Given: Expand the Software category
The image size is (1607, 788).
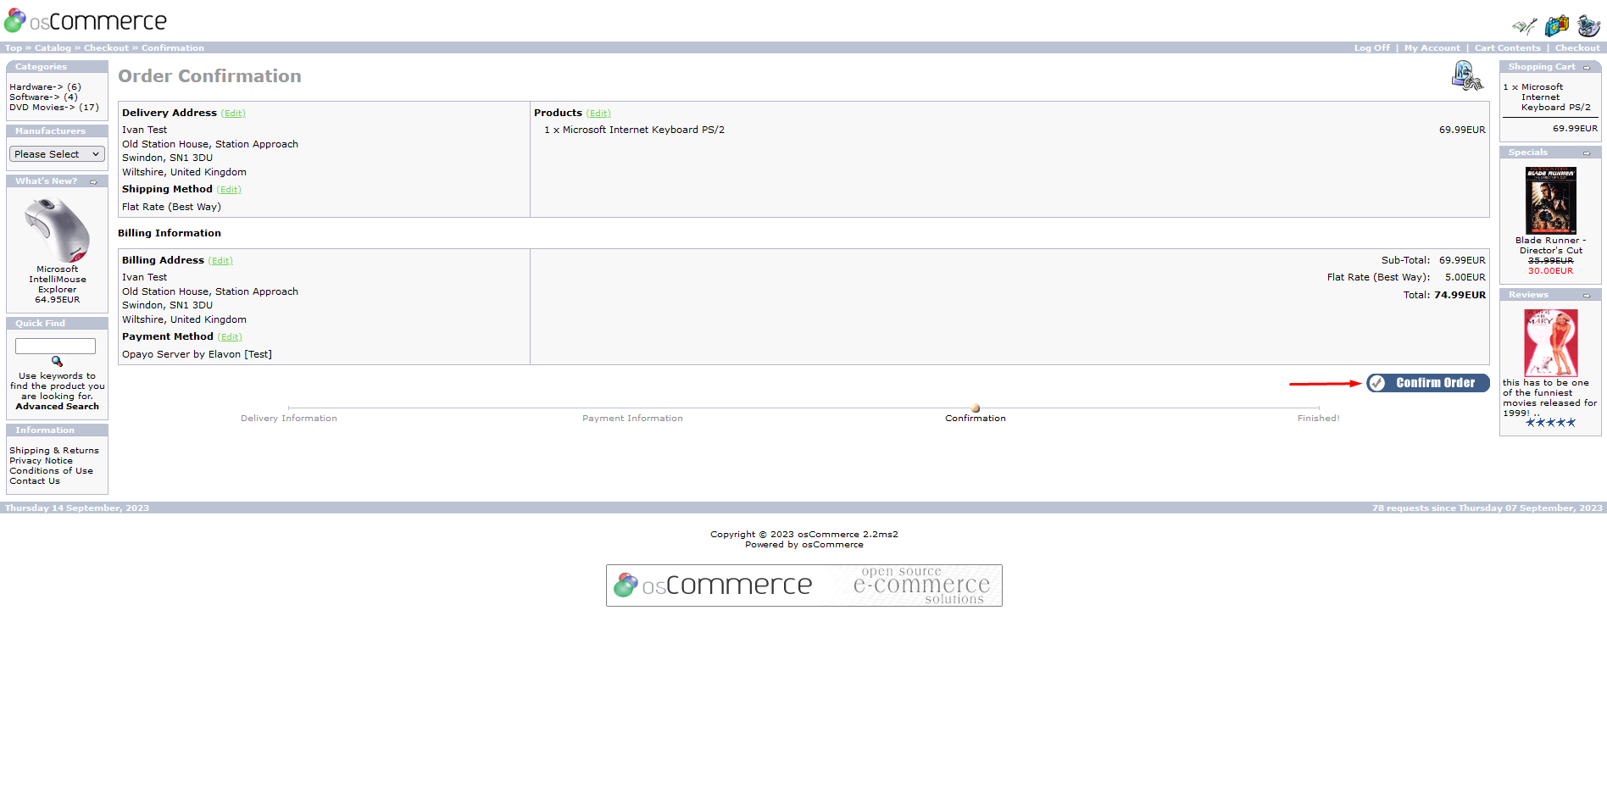Looking at the screenshot, I should 34,97.
